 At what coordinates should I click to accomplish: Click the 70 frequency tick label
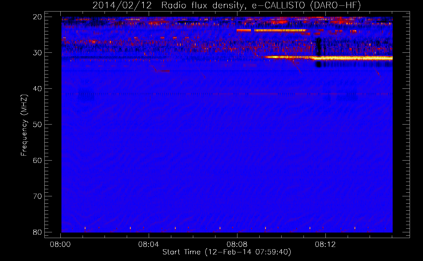tap(38, 196)
